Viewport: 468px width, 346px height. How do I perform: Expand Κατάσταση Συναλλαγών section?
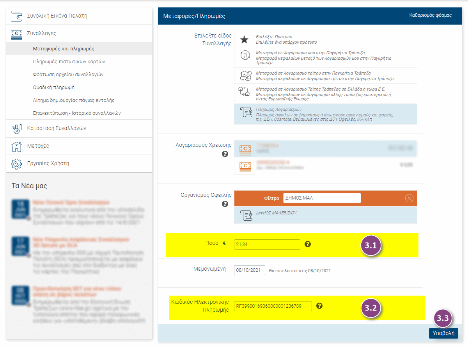57,128
